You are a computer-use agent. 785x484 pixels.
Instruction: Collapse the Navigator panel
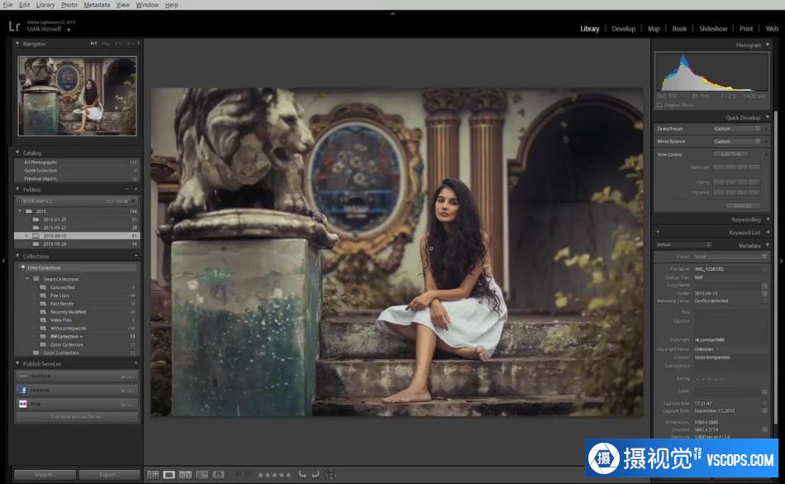point(17,44)
